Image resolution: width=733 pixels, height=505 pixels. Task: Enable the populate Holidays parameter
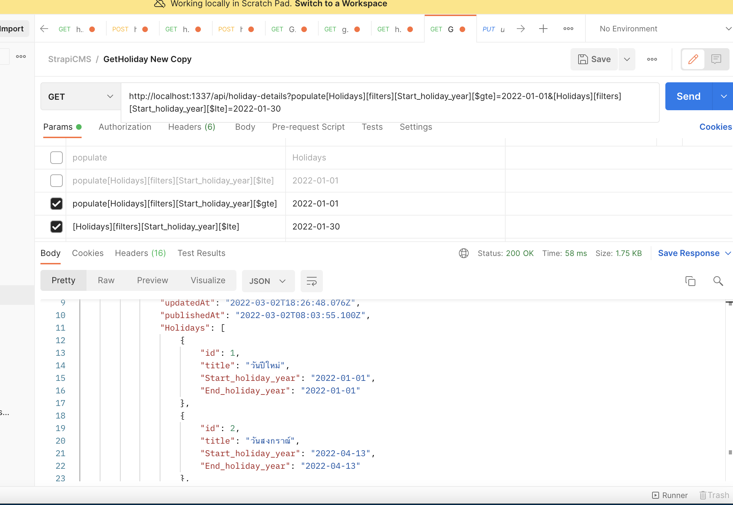tap(56, 158)
